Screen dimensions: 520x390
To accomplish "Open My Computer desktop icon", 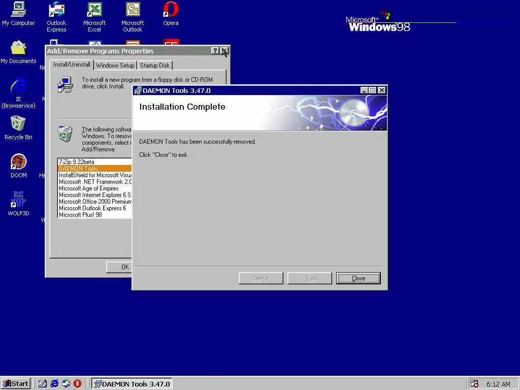I will point(18,14).
